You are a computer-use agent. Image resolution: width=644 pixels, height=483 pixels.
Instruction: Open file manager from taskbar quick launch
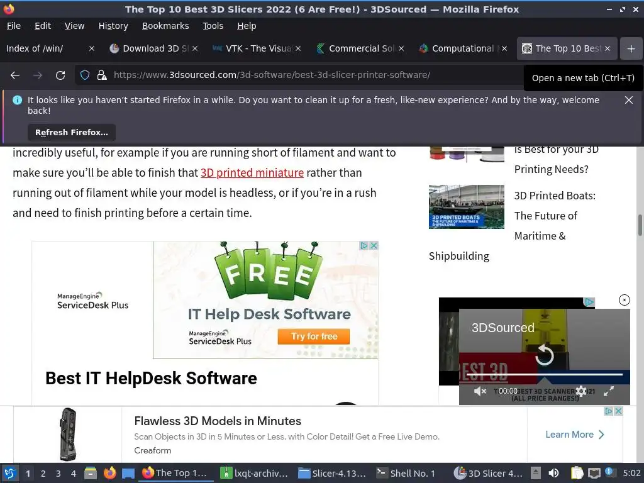coord(91,473)
